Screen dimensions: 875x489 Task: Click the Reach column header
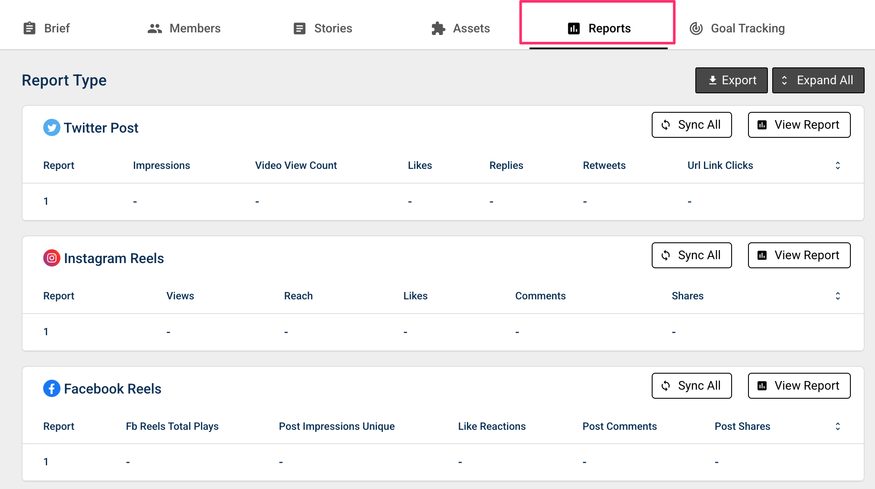pos(298,296)
